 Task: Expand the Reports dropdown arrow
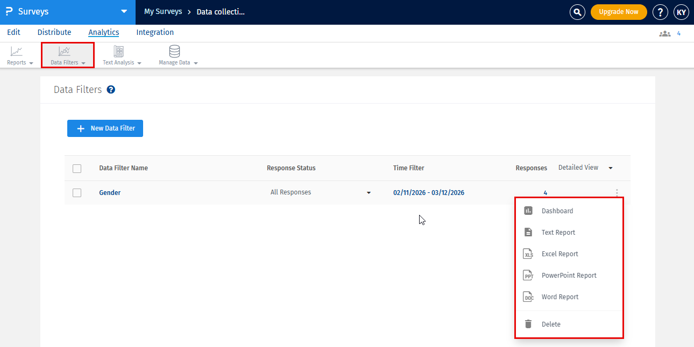click(x=31, y=63)
